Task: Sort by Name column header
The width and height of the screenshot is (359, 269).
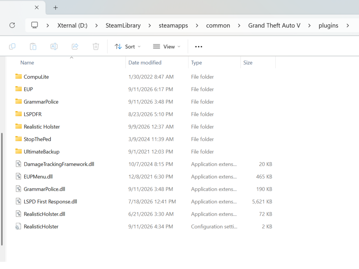Action: [x=27, y=62]
